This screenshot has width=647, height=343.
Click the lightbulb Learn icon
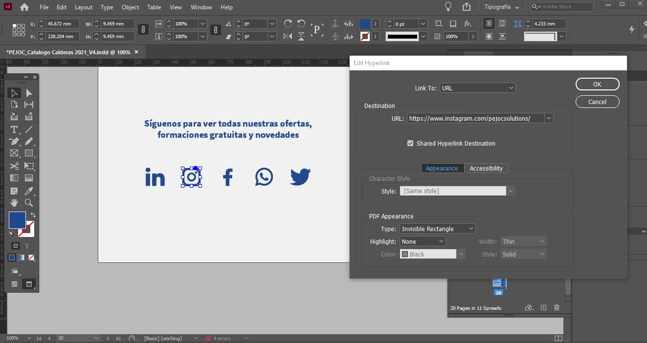pyautogui.click(x=448, y=7)
